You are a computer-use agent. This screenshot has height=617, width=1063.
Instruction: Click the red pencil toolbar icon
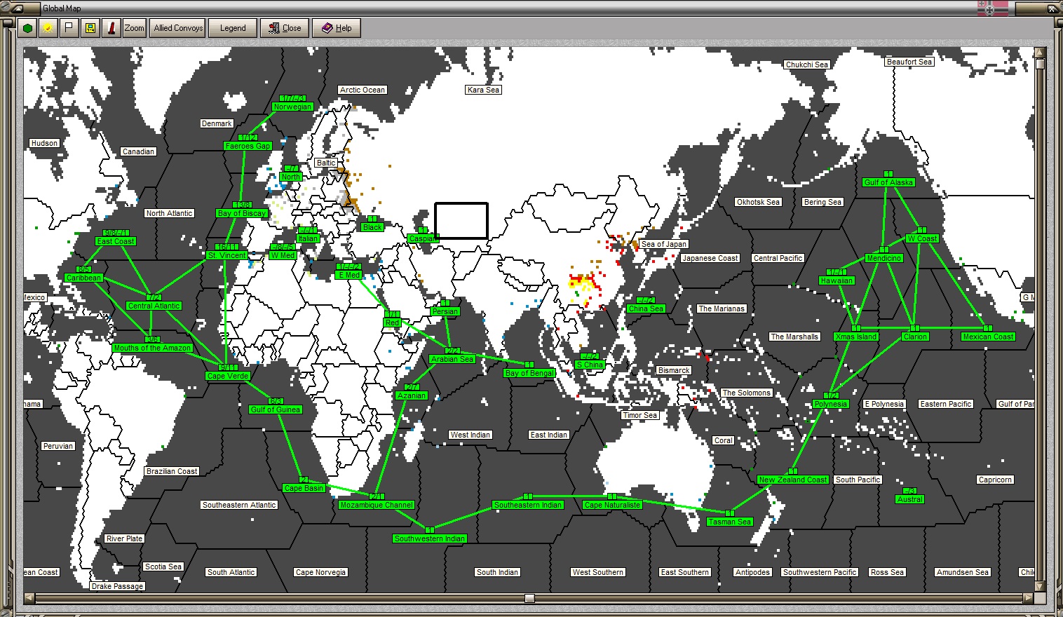[x=111, y=28]
